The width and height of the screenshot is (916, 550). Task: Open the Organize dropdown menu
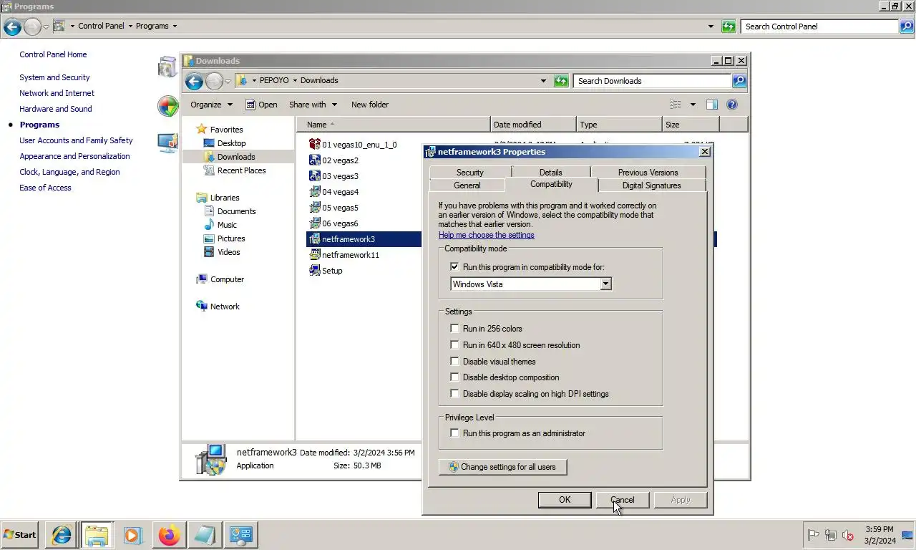click(211, 105)
